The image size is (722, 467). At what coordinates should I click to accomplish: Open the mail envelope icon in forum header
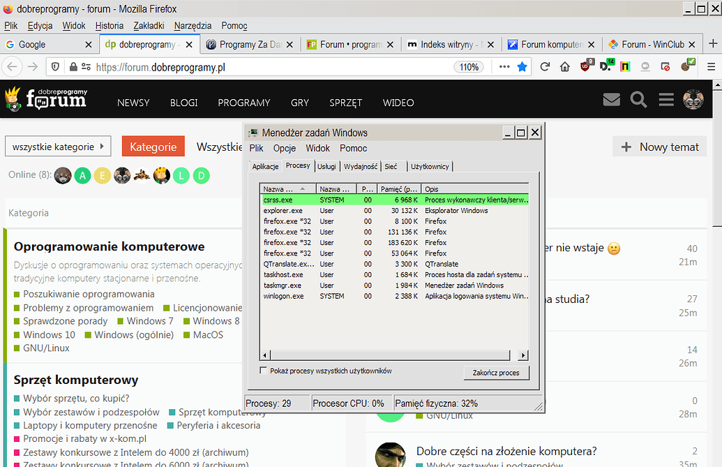[612, 100]
